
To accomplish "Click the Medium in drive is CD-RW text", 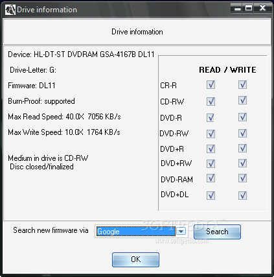I will 48,158.
